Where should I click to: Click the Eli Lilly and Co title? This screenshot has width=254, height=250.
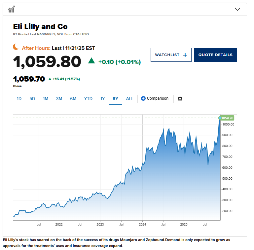tap(40, 26)
